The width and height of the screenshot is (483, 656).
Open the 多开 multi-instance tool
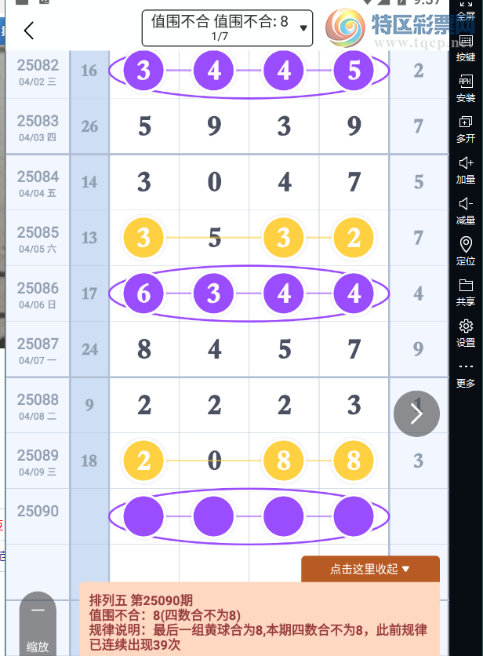point(466,129)
